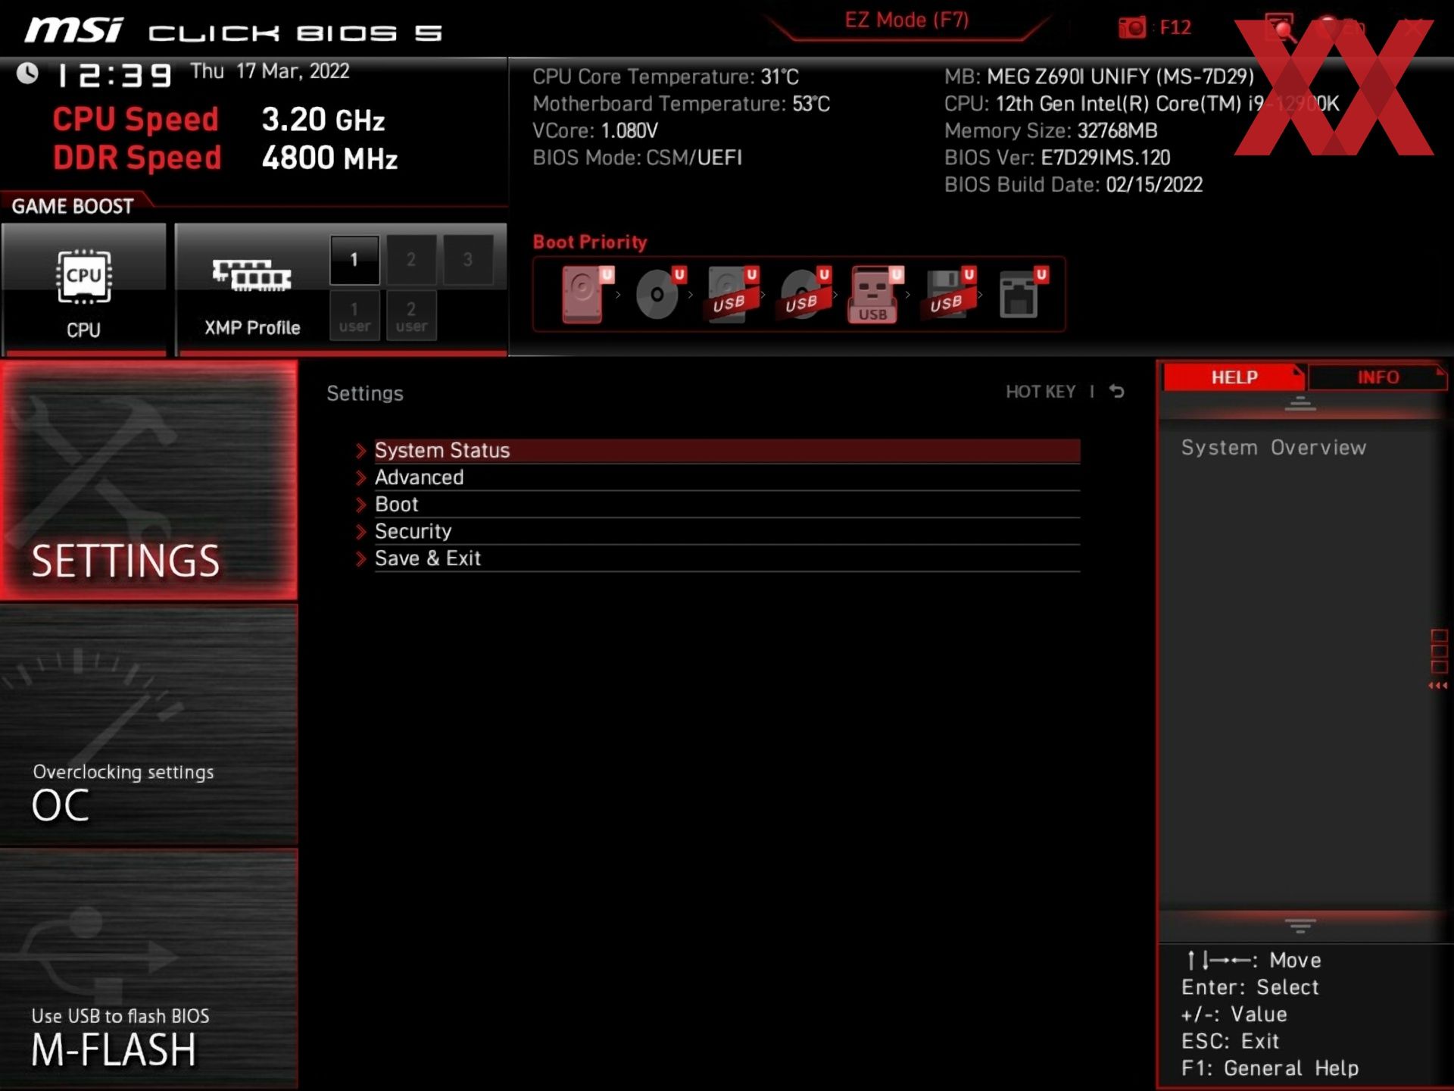Click the hotkey back arrow icon

(1117, 392)
